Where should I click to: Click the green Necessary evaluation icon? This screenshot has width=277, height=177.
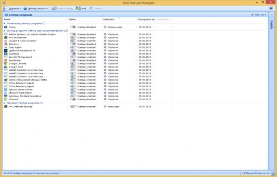[105, 106]
